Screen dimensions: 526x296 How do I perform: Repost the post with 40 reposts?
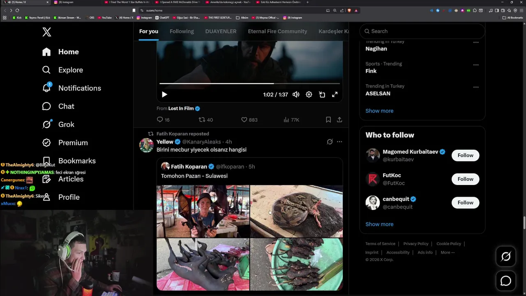(x=205, y=120)
